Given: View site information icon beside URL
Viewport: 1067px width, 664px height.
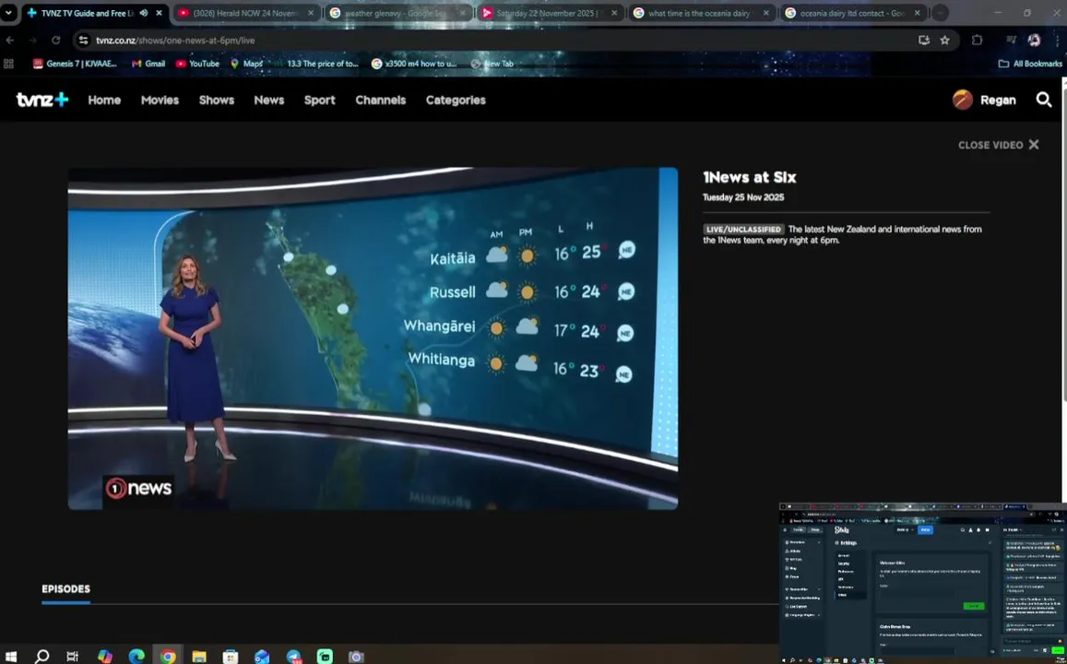Looking at the screenshot, I should 83,41.
